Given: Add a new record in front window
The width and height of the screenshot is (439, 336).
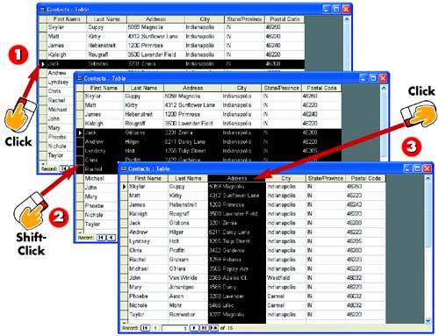Looking at the screenshot, I should 214,328.
